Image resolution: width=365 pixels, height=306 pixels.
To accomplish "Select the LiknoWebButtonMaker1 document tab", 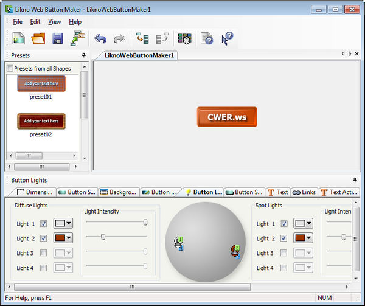I will point(139,55).
